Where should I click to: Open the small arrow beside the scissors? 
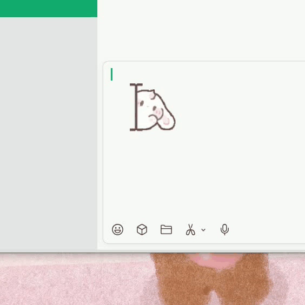(203, 230)
